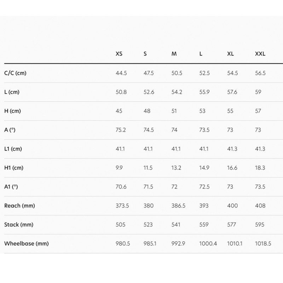Click the C/C (cm) row label
Image resolution: width=283 pixels, height=283 pixels.
click(15, 73)
